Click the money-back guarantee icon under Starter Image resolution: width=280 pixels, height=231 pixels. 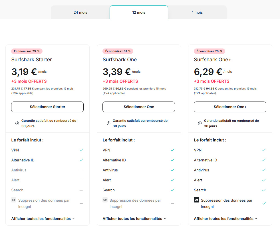17,123
